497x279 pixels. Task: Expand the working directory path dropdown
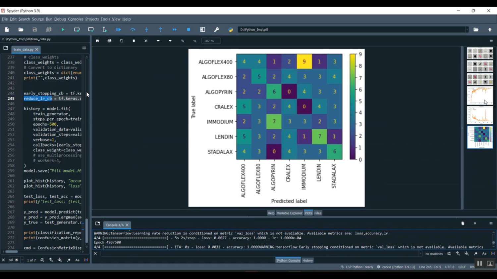pyautogui.click(x=467, y=30)
